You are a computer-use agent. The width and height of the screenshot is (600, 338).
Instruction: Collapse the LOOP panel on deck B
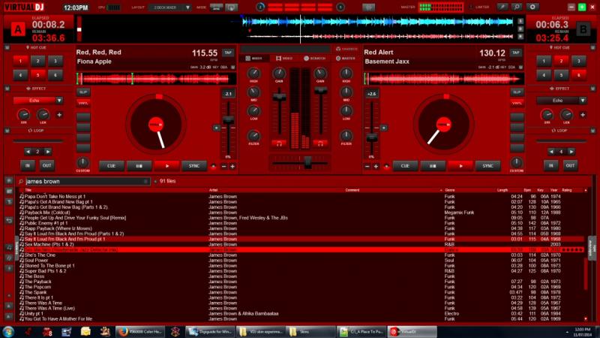pos(592,131)
